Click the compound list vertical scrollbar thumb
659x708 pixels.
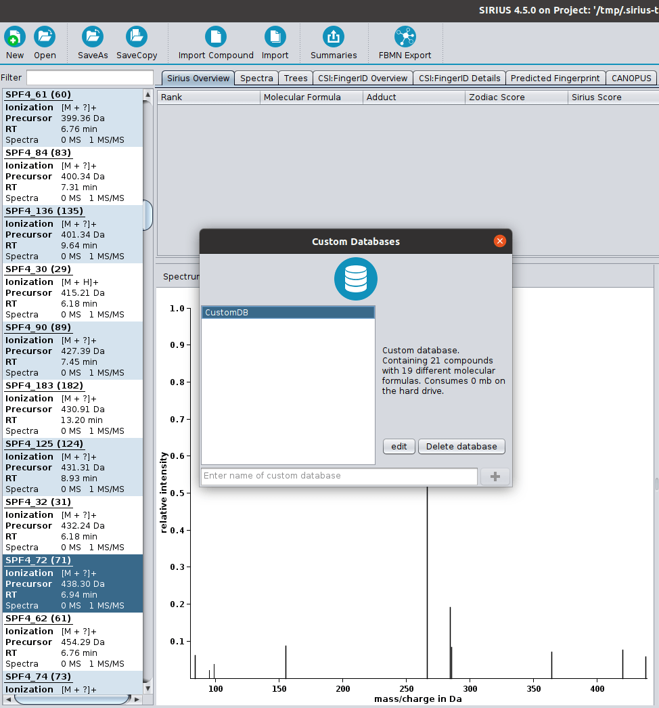[147, 215]
